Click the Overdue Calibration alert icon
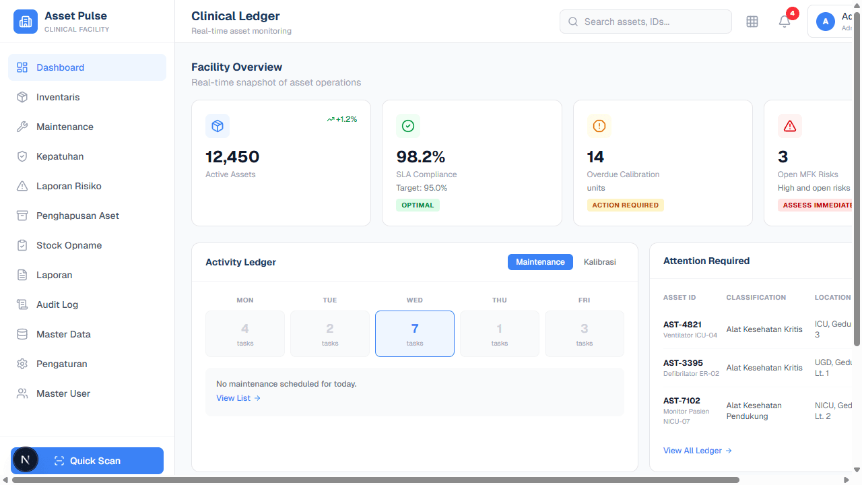 pos(599,126)
